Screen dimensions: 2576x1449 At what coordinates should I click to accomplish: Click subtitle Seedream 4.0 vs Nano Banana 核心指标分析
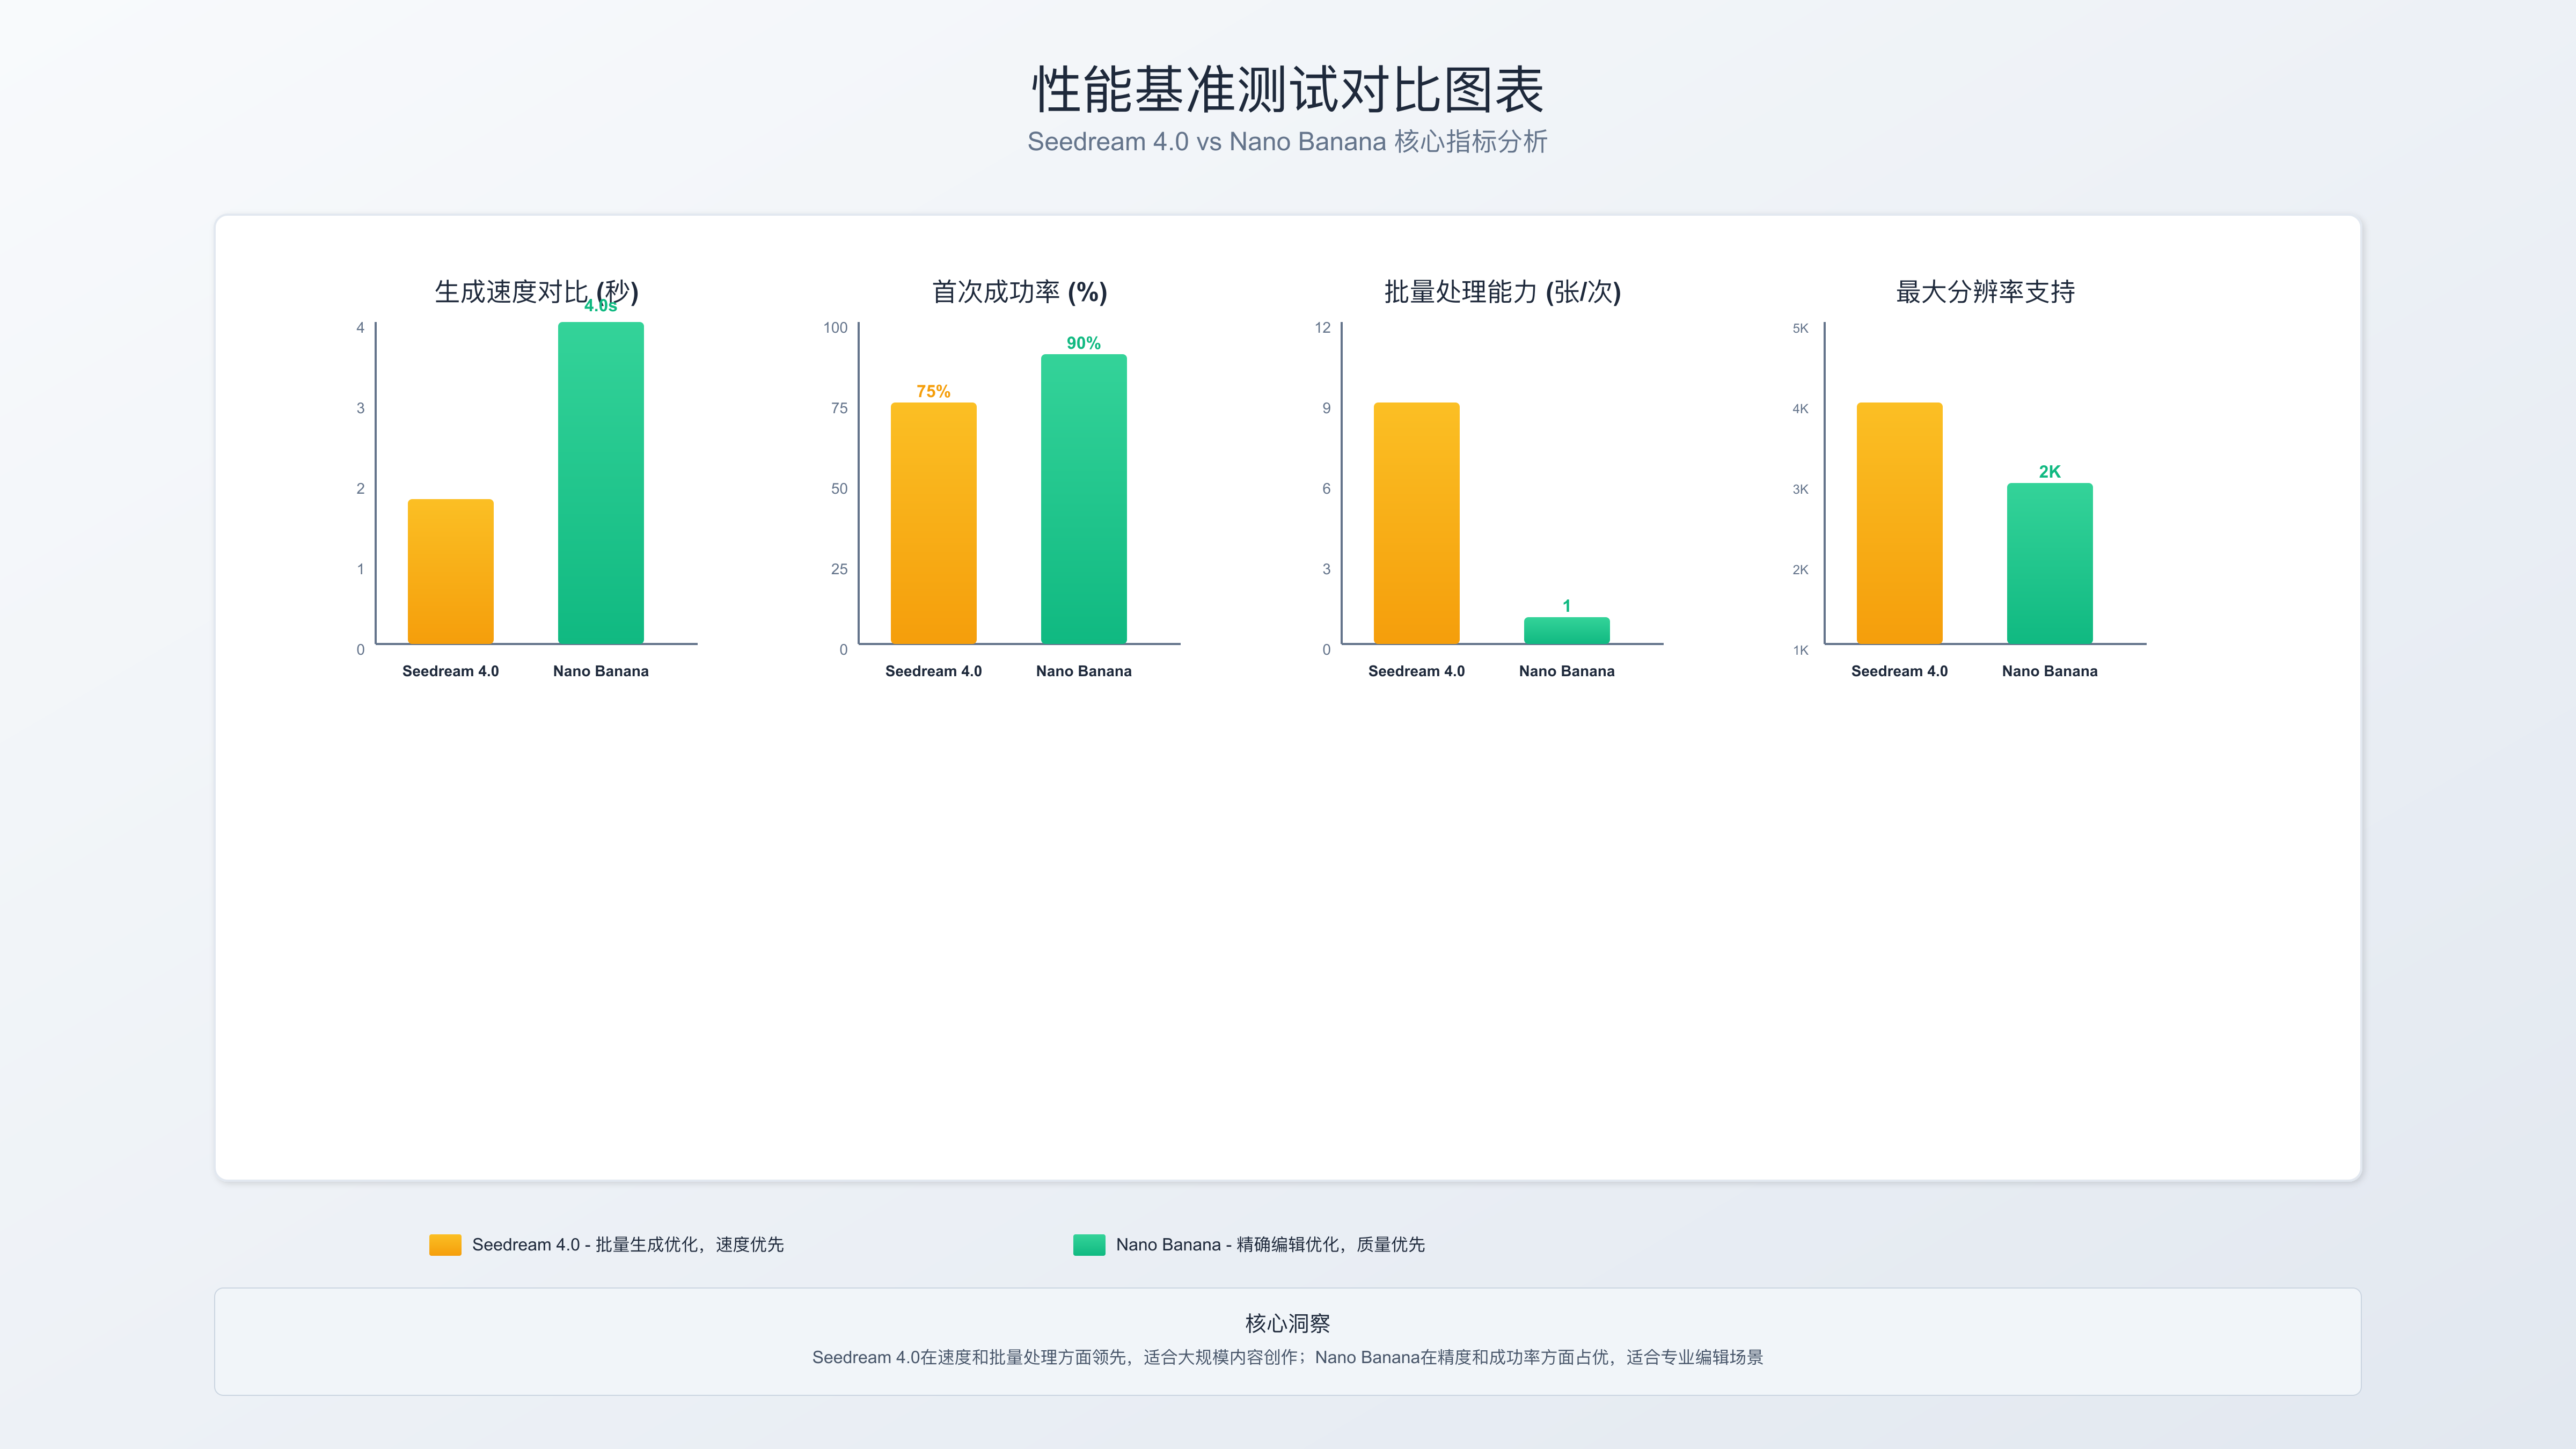tap(1288, 142)
